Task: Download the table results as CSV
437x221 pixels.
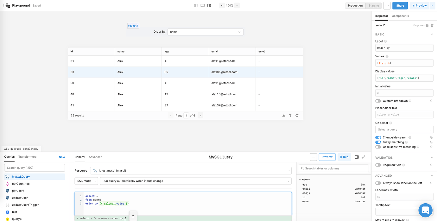Action: point(284,116)
